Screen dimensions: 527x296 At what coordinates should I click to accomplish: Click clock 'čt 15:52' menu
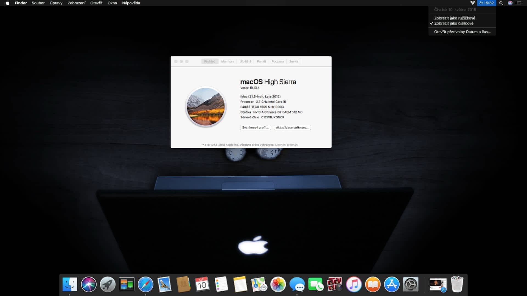(x=486, y=3)
